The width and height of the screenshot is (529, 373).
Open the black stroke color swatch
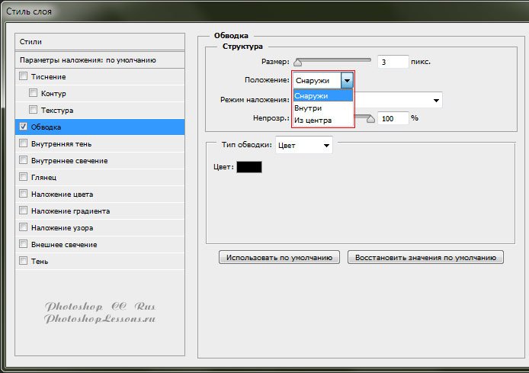249,166
